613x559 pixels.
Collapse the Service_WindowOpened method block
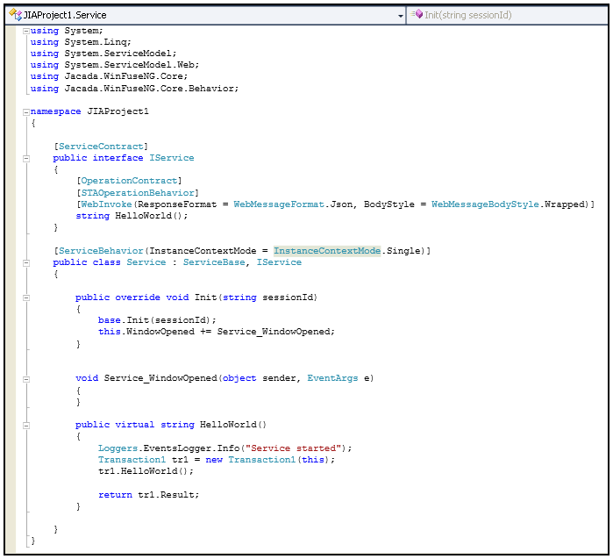click(26, 379)
